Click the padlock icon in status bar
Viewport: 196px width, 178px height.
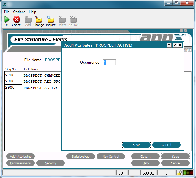tap(179, 173)
